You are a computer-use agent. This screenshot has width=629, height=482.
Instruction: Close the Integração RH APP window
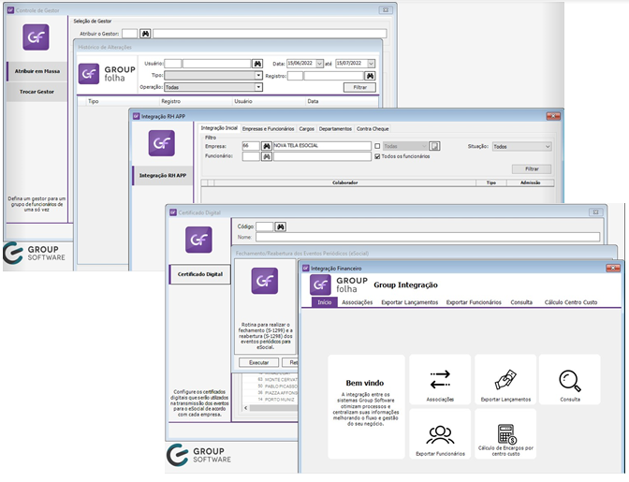[553, 116]
